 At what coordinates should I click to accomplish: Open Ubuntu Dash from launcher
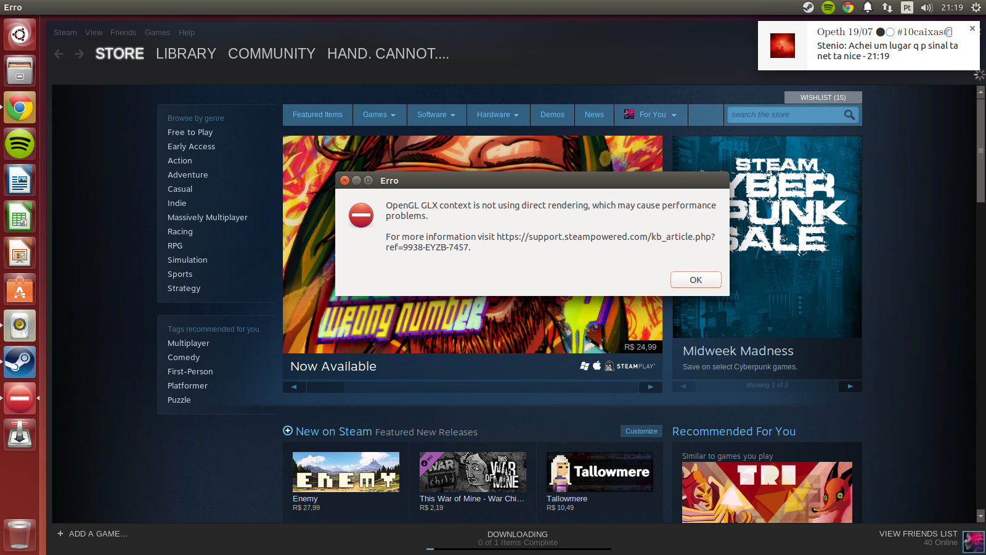pyautogui.click(x=20, y=35)
